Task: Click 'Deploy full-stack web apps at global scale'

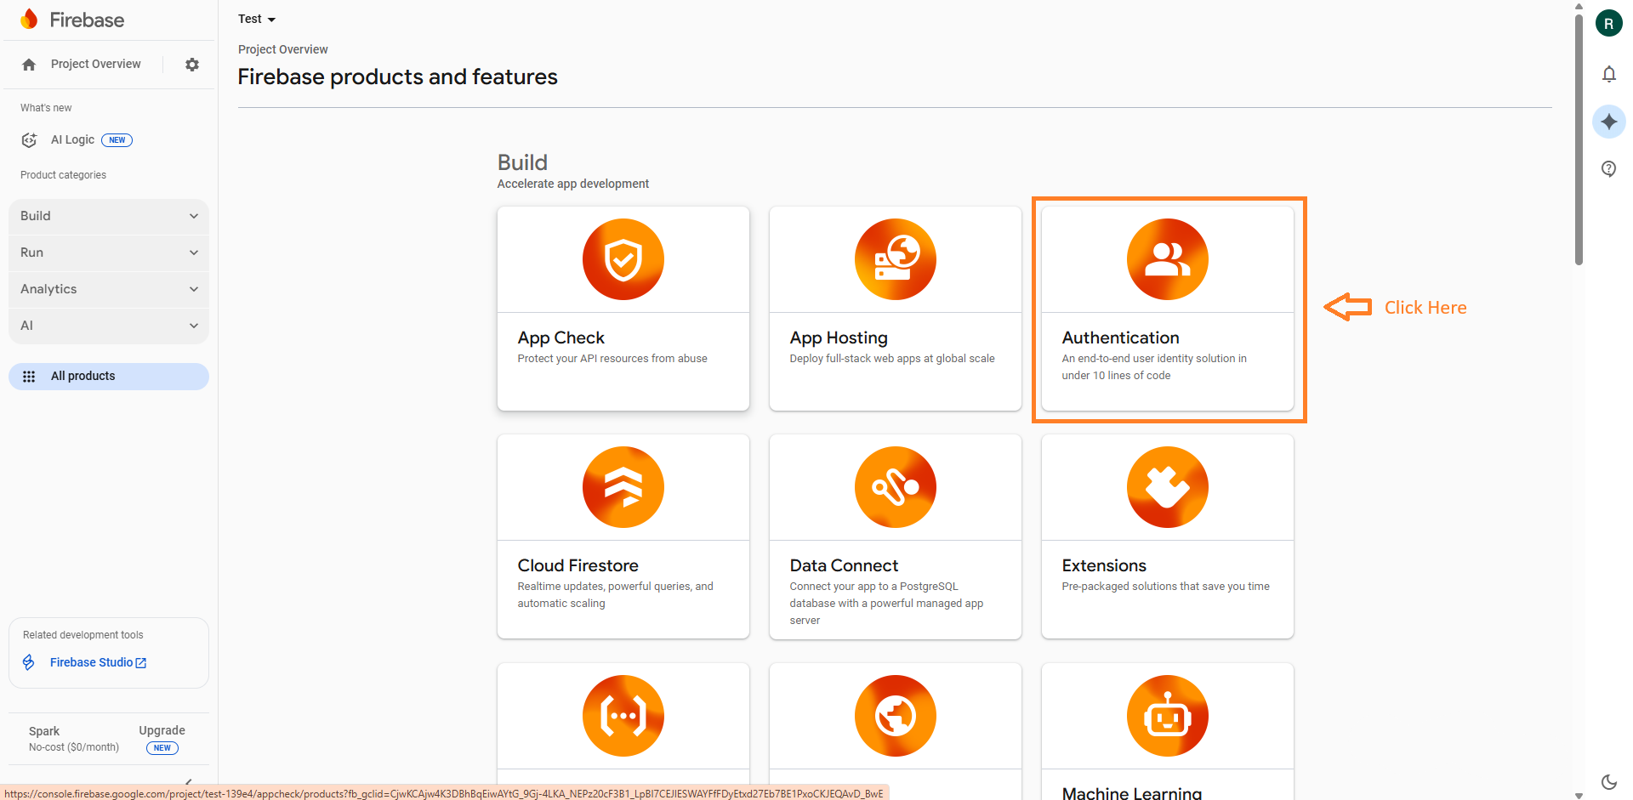Action: (892, 359)
